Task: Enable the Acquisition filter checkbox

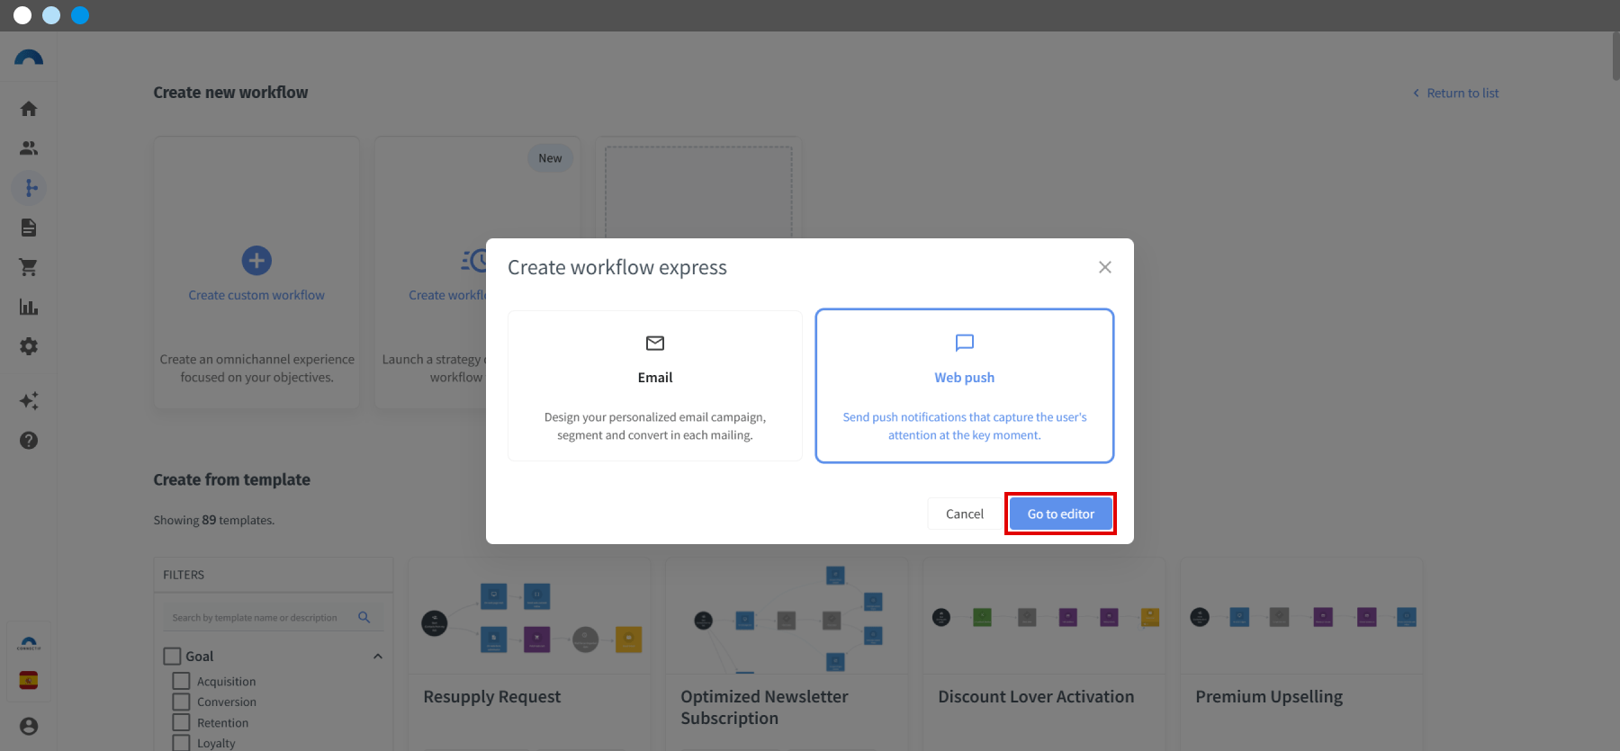Action: [181, 681]
